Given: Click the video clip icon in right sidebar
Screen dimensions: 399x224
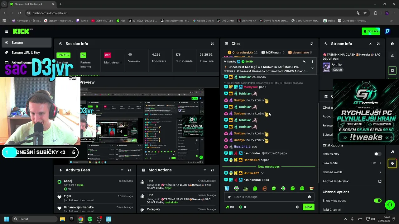Looking at the screenshot, I should (392, 71).
